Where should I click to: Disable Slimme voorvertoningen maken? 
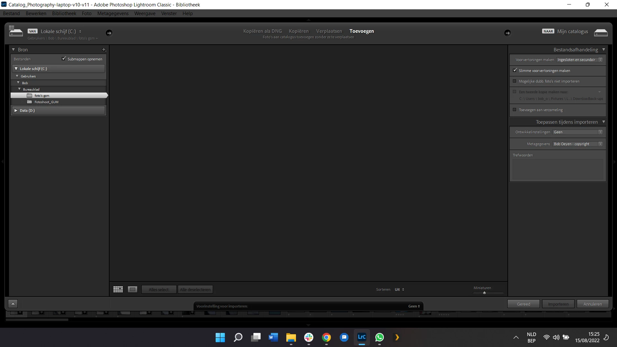coord(515,70)
